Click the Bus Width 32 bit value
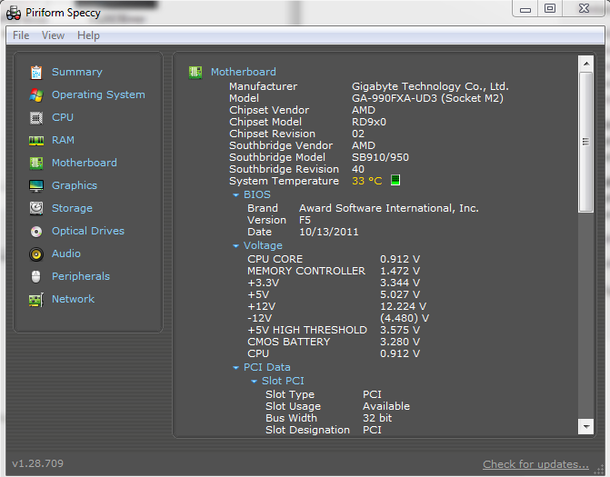Image resolution: width=610 pixels, height=477 pixels. 377,418
